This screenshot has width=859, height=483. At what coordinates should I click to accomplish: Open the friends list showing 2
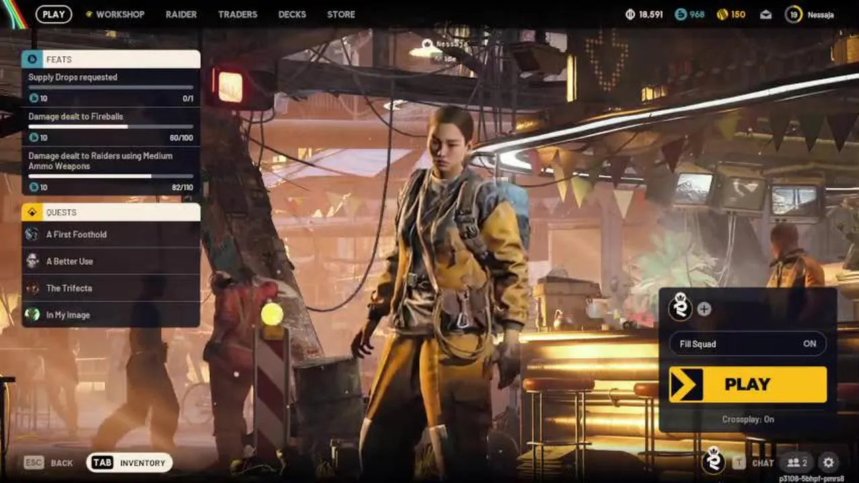[796, 462]
